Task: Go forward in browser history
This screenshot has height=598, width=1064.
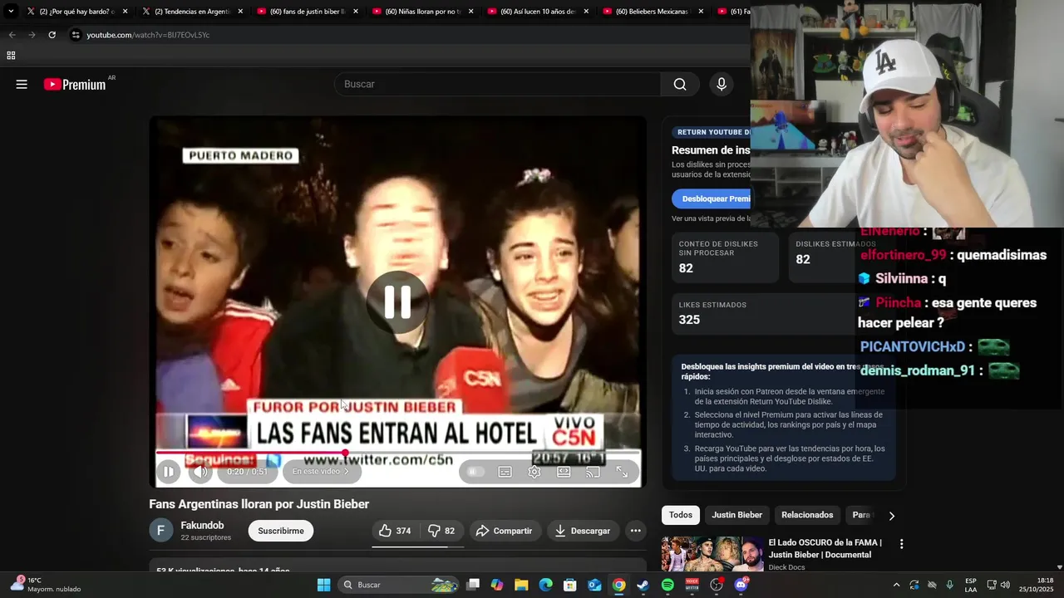Action: click(x=32, y=35)
